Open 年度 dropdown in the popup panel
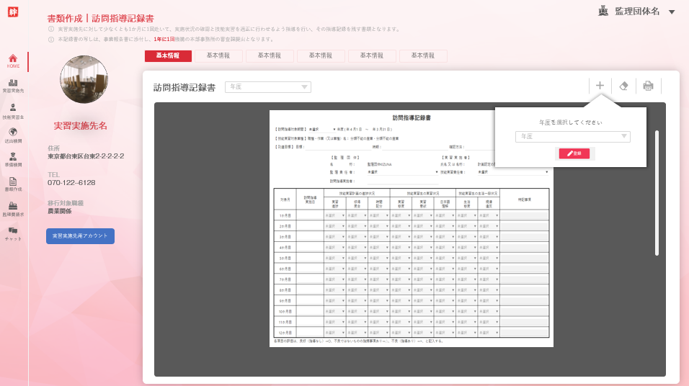 (572, 136)
